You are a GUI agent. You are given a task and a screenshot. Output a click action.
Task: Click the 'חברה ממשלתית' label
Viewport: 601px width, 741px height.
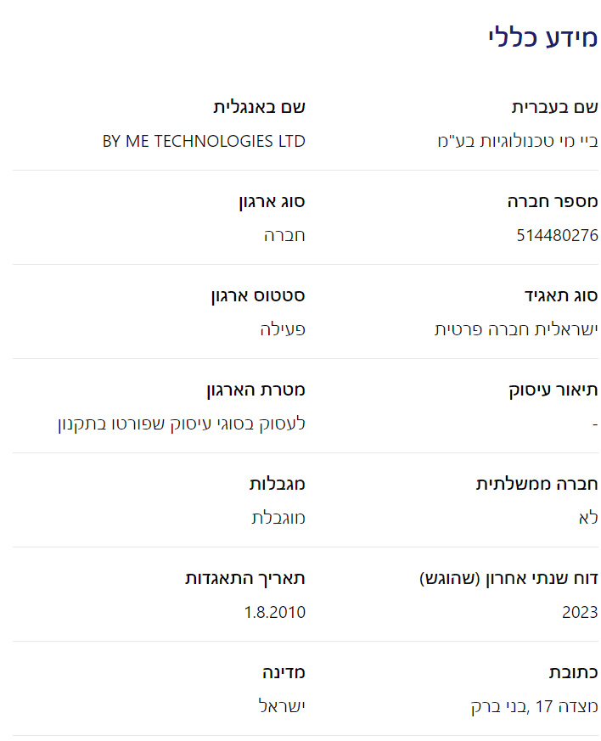tap(536, 484)
